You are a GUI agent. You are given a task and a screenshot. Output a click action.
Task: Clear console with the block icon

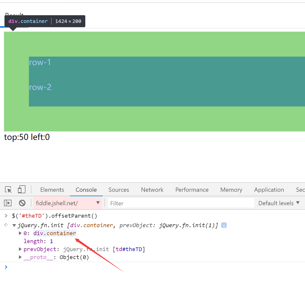[x=22, y=203]
